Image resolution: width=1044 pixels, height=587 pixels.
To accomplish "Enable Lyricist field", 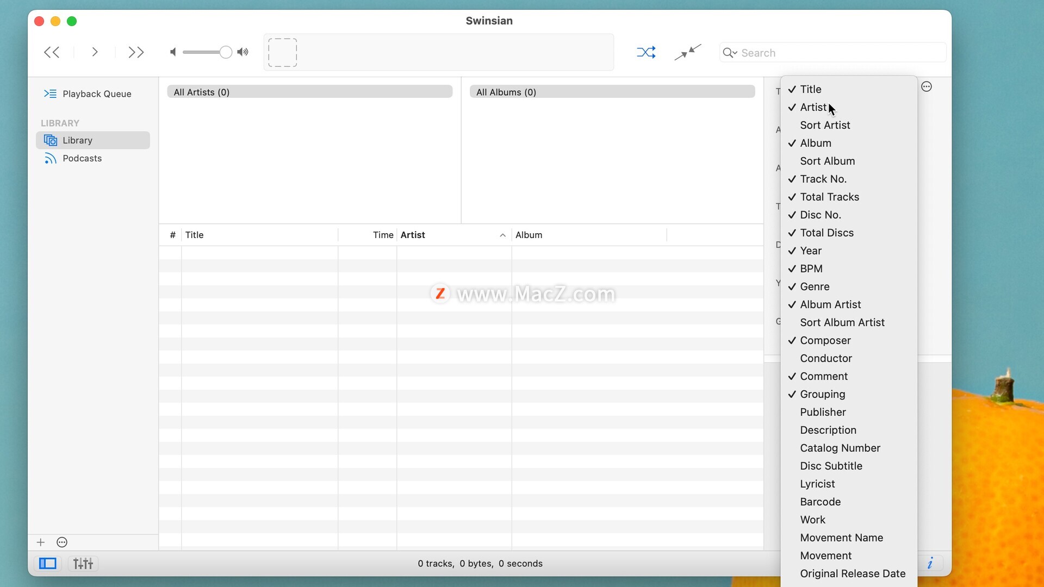I will pyautogui.click(x=849, y=484).
